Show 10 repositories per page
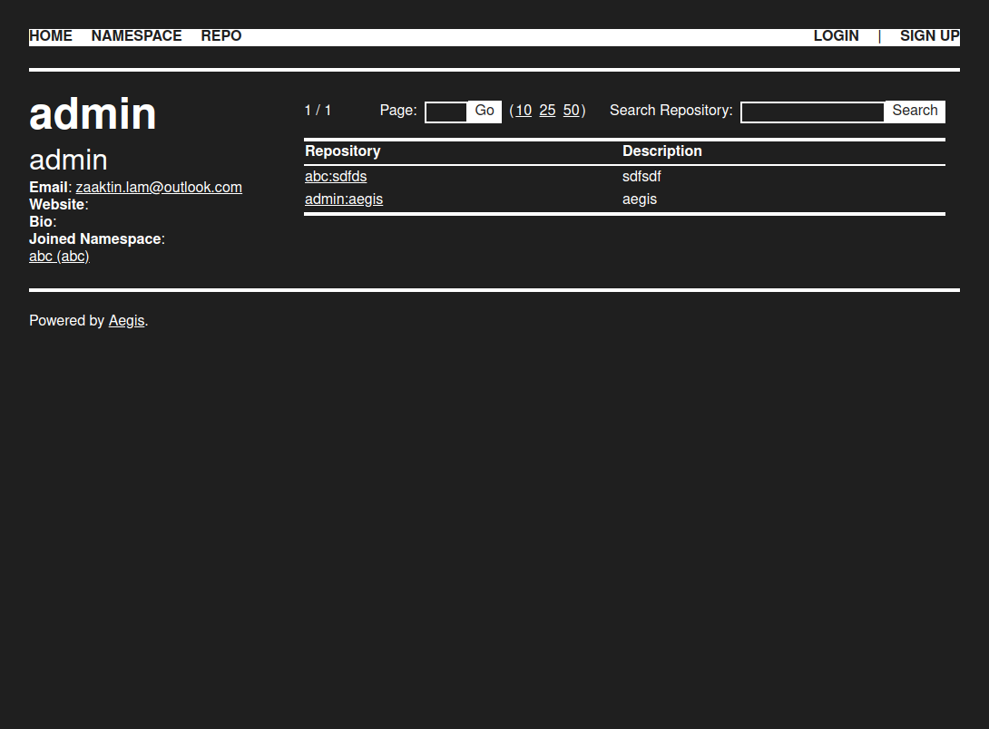 [x=524, y=111]
